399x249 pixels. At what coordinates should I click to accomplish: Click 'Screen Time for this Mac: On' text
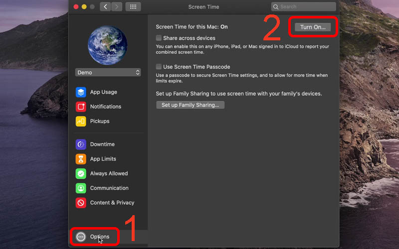pos(192,27)
